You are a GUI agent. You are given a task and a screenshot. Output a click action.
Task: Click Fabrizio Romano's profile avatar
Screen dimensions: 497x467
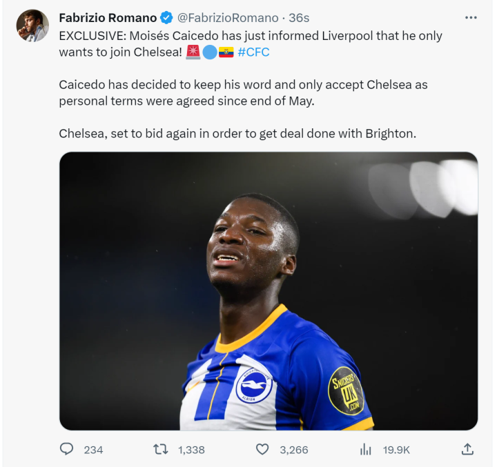[x=32, y=26]
